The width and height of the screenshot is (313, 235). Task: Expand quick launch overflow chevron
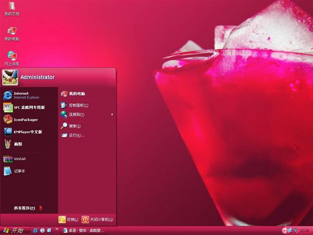coord(57,229)
